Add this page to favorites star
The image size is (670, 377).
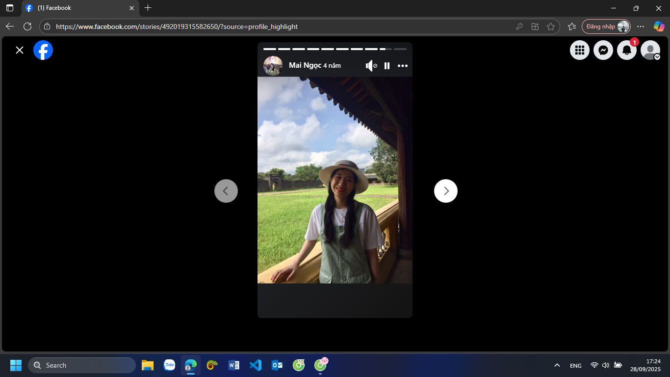click(551, 27)
